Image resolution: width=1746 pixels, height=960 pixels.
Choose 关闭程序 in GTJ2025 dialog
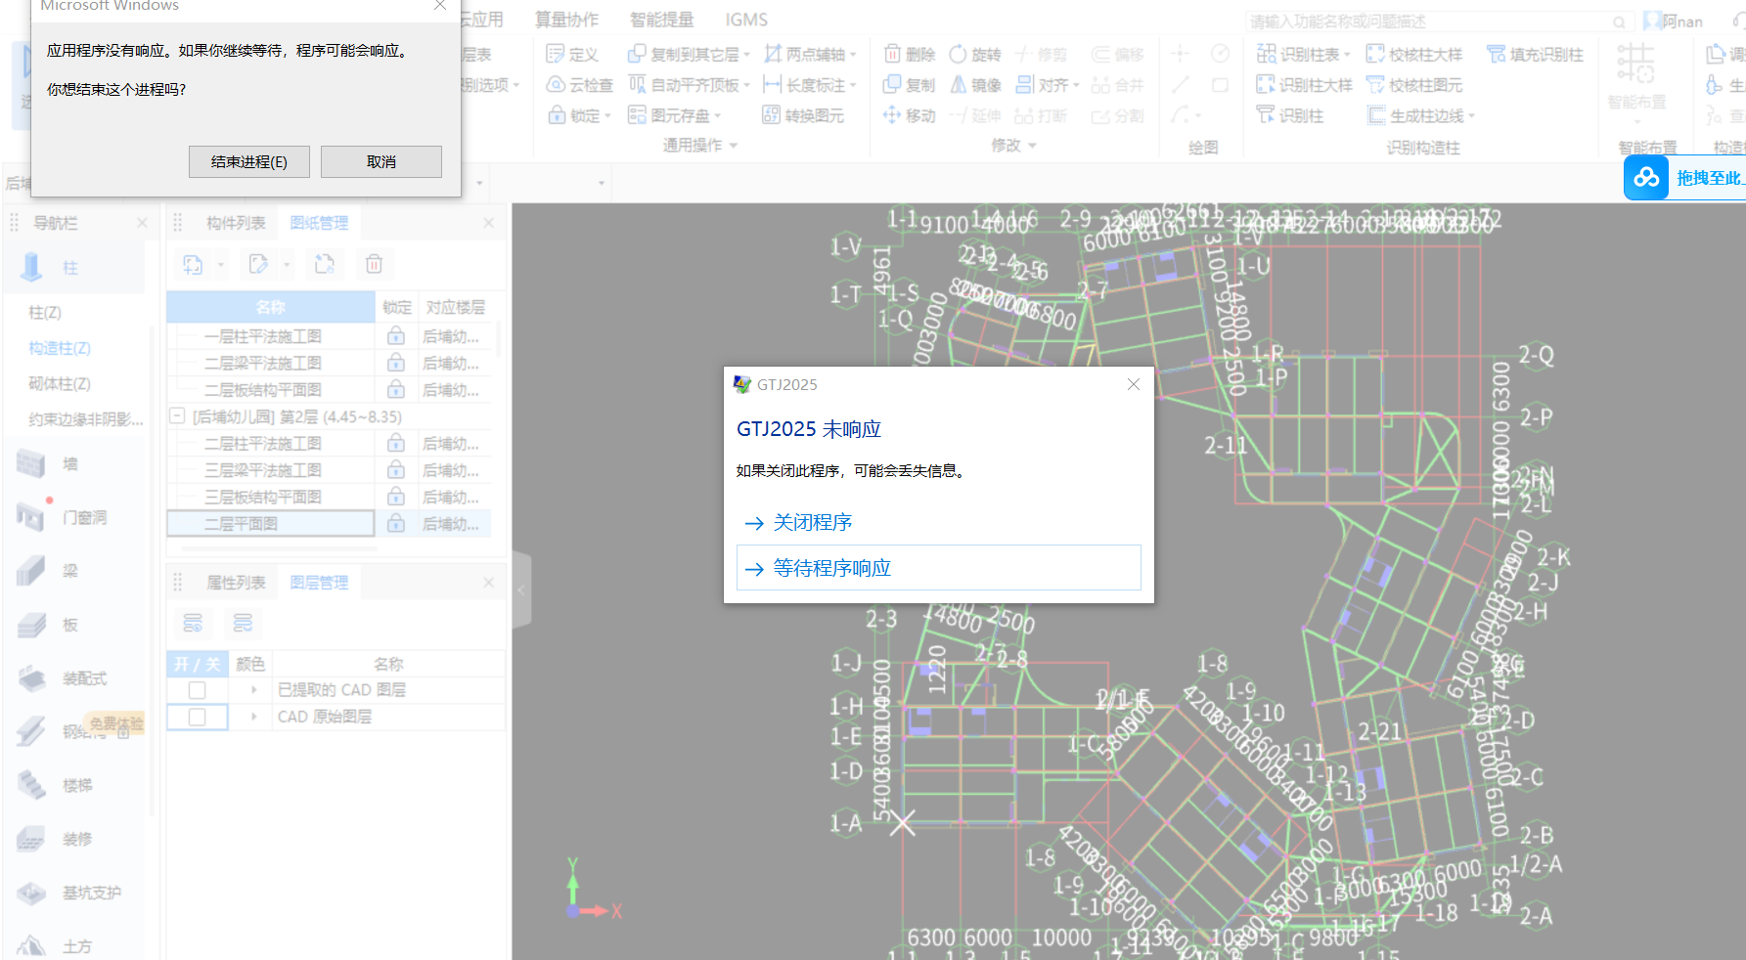tap(812, 522)
